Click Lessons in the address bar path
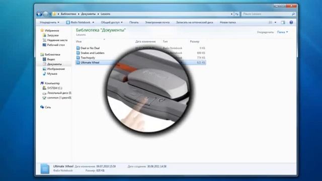 [x=105, y=14]
